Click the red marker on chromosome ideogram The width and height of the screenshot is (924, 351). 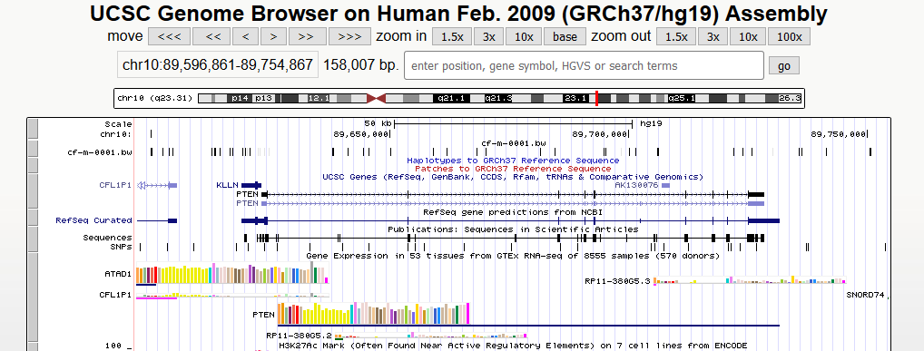pyautogui.click(x=597, y=98)
